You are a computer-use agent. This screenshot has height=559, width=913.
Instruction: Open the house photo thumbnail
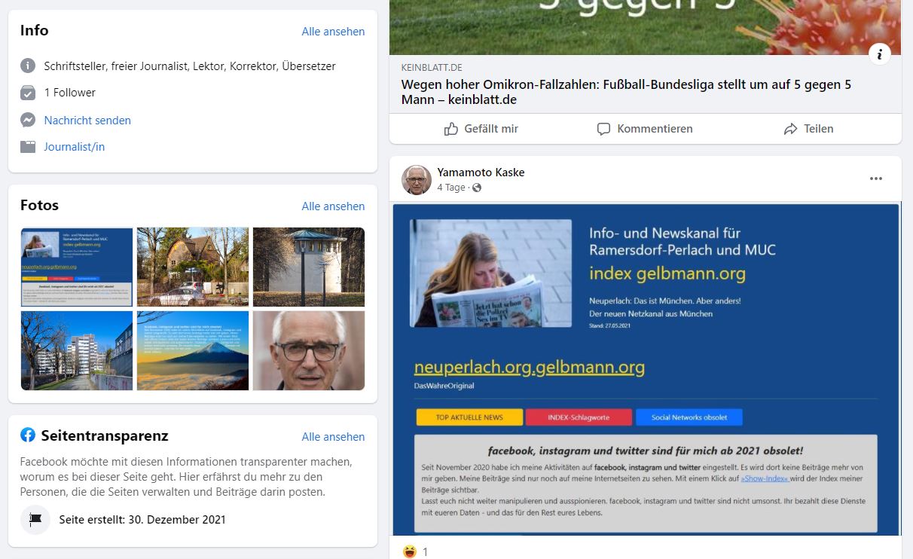point(193,267)
